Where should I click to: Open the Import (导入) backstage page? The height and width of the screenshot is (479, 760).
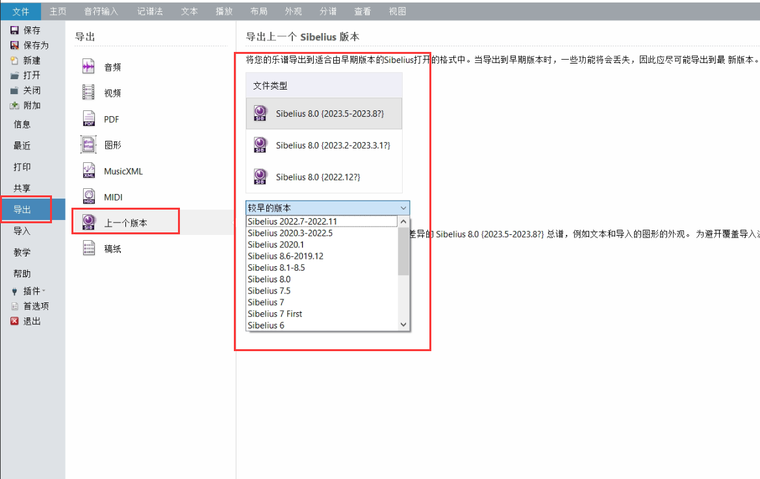pyautogui.click(x=22, y=231)
